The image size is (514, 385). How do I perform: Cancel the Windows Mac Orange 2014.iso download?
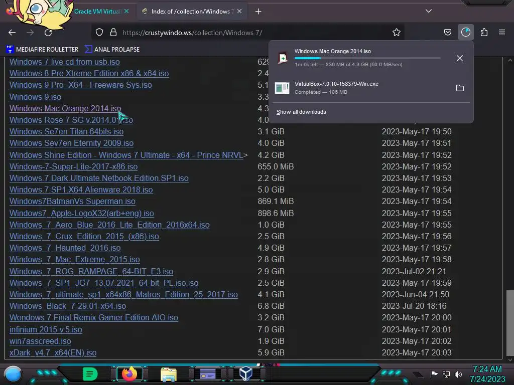(460, 58)
